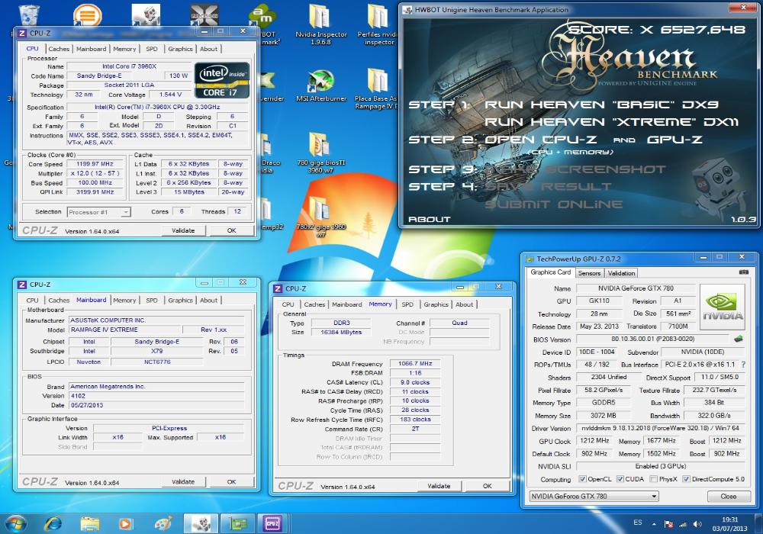The width and height of the screenshot is (763, 534).
Task: Click the GPU-Z save BIOS chip icon
Action: 739,339
